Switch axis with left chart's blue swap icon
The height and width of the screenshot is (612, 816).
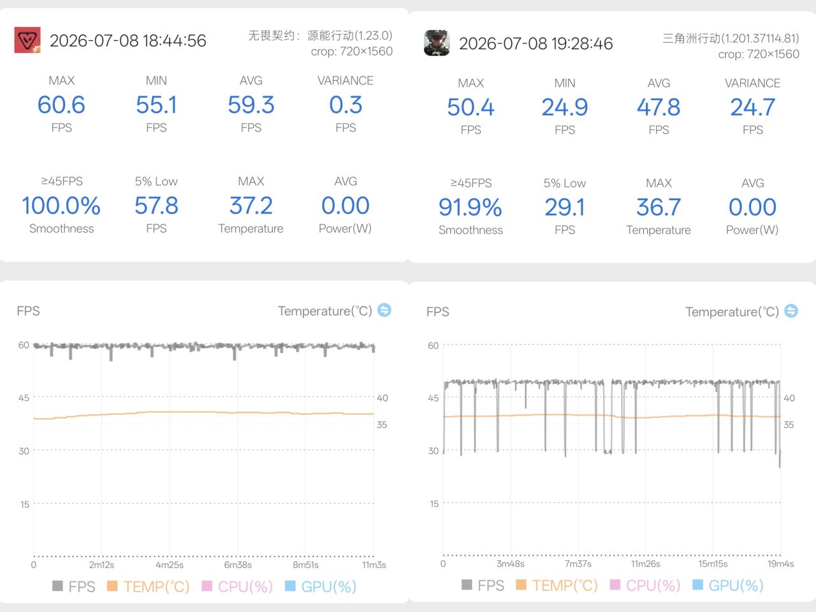[x=384, y=310]
